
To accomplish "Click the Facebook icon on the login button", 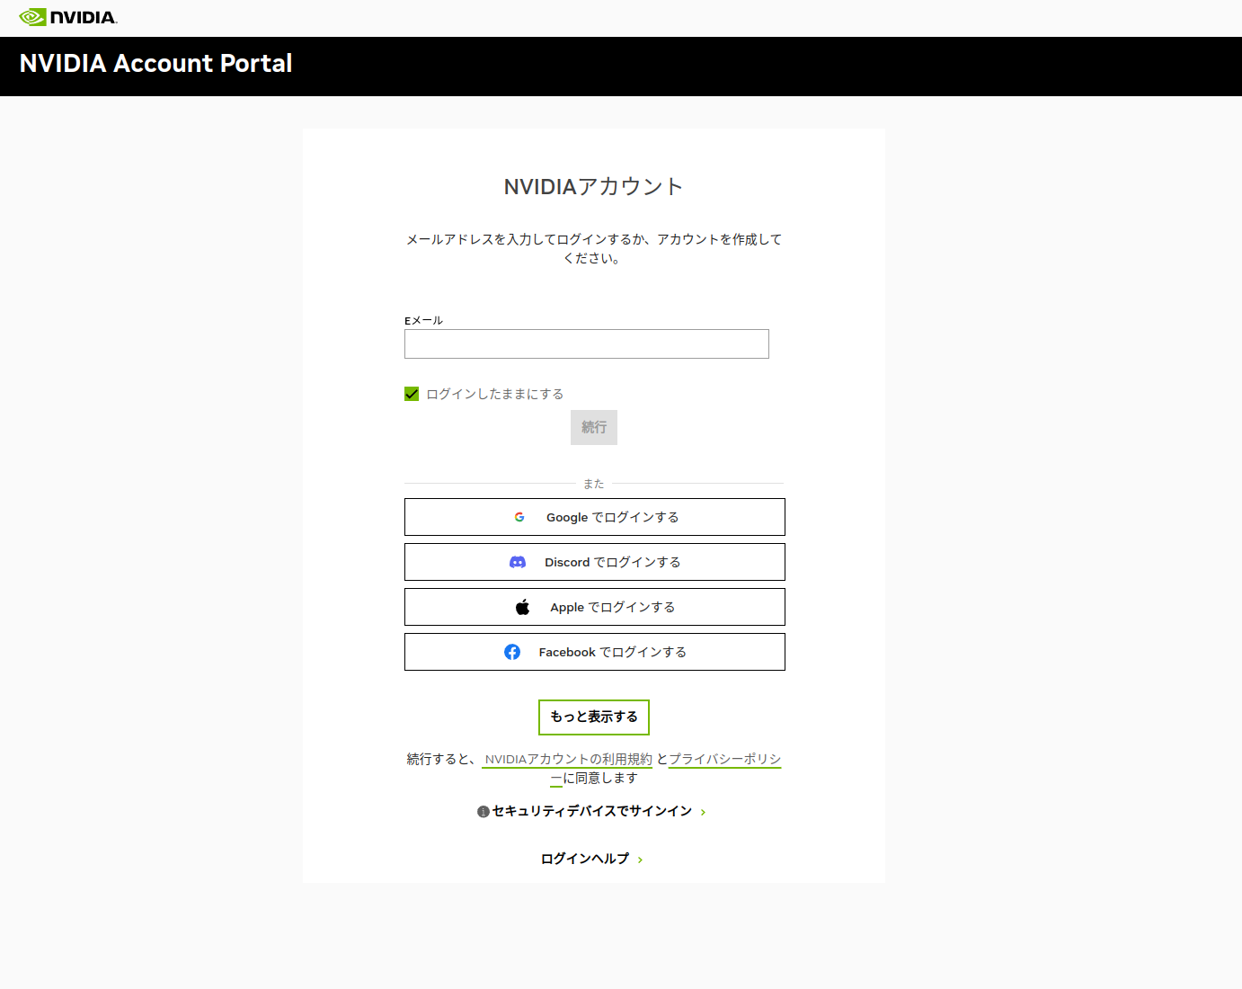I will pos(512,652).
